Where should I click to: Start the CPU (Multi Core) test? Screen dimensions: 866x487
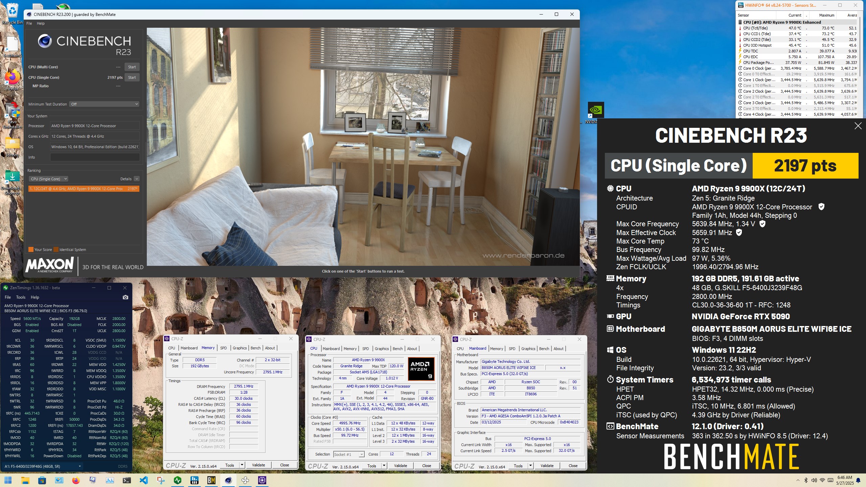click(x=132, y=67)
